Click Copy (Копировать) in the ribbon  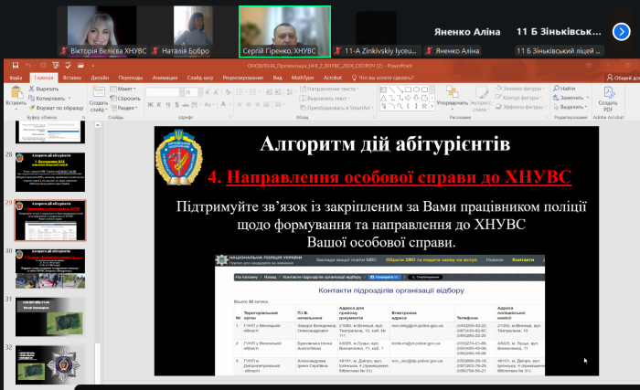pos(47,99)
